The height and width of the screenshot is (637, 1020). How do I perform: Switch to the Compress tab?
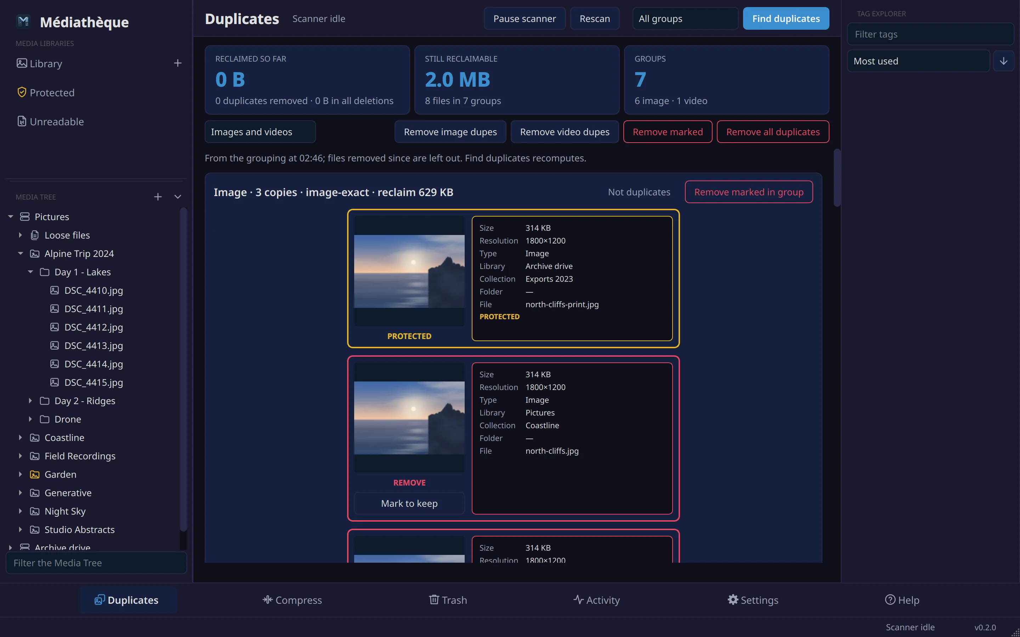click(292, 599)
